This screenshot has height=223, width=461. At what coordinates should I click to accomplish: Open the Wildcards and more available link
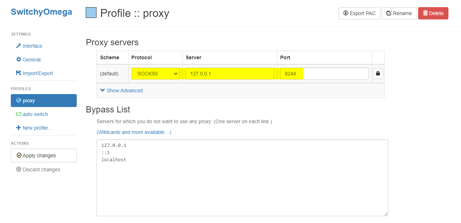click(134, 132)
